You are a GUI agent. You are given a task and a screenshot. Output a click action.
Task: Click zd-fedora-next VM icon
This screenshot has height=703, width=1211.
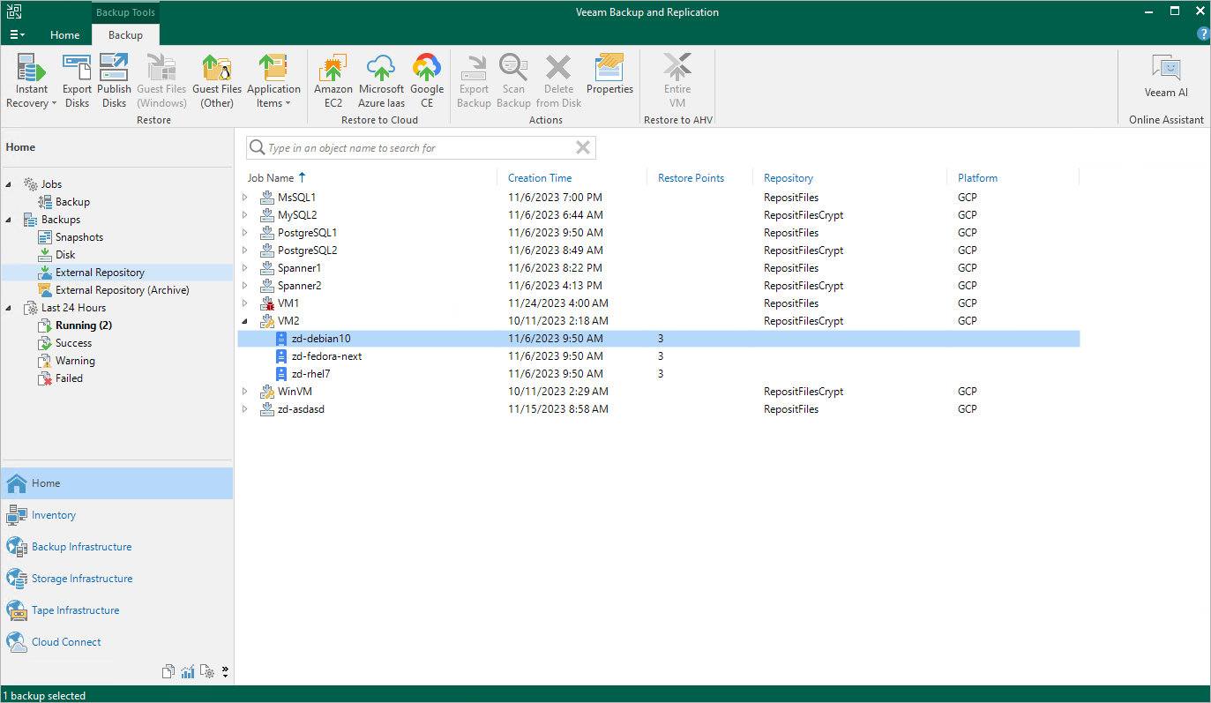(x=282, y=356)
